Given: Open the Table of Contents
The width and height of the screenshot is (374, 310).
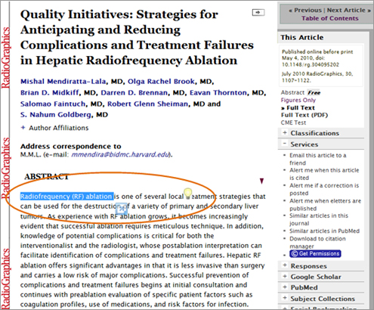Looking at the screenshot, I should (330, 18).
